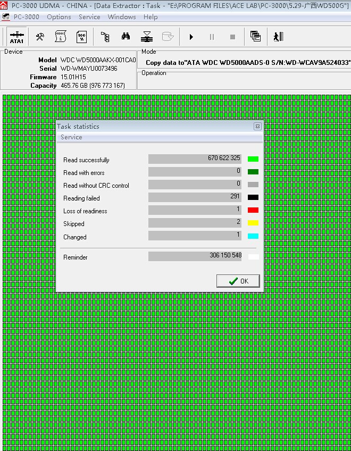Open the Windows menu in menu bar
The image size is (351, 451).
click(122, 17)
